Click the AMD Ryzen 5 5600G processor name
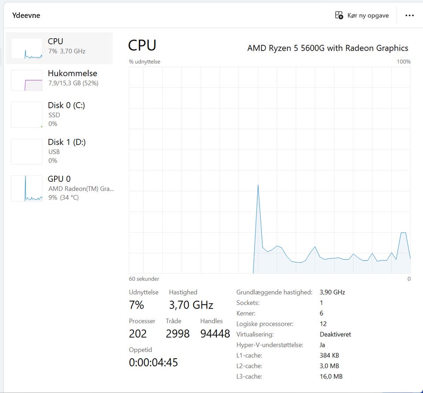 [327, 48]
